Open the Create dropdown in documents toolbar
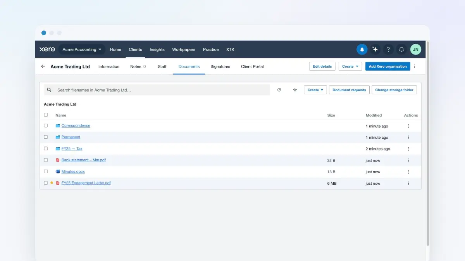This screenshot has height=261, width=465. point(315,90)
